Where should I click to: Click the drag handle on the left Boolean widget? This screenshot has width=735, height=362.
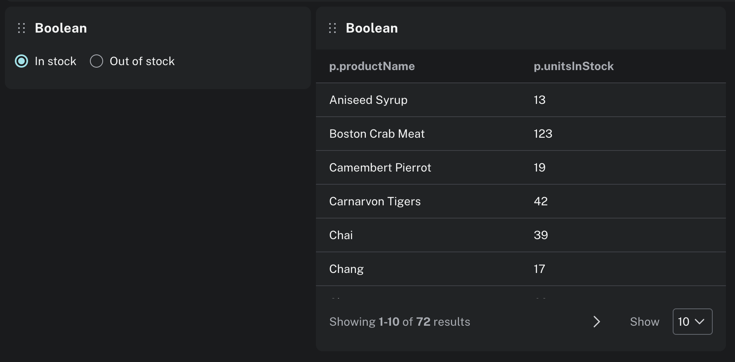[21, 28]
